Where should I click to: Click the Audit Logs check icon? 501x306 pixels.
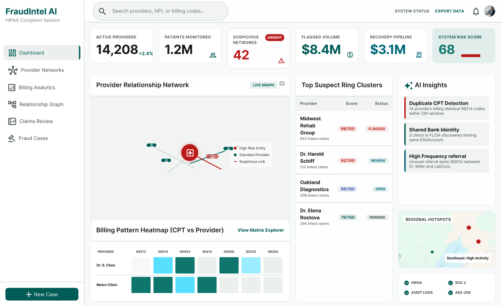(406, 293)
